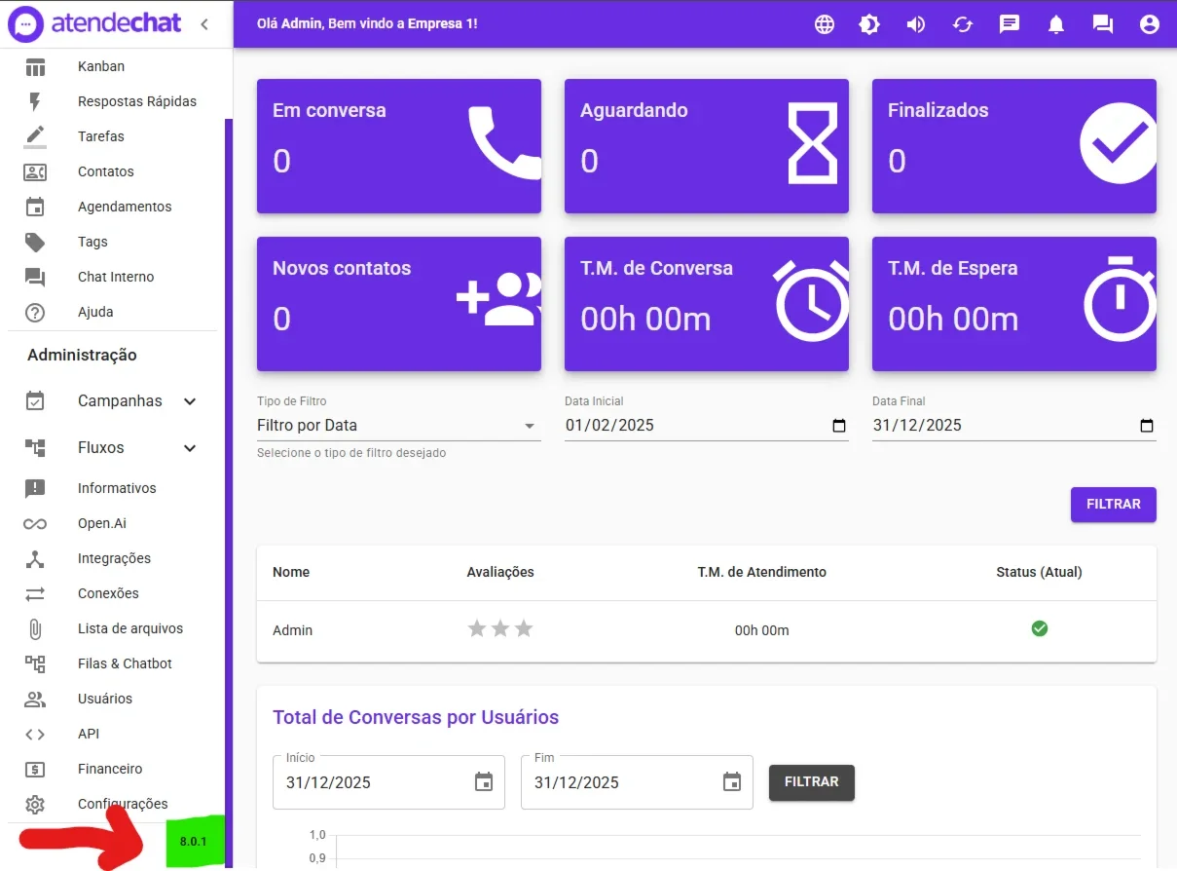Click the Início date input

click(x=389, y=782)
